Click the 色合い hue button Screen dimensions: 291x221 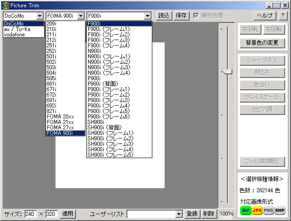(262, 85)
